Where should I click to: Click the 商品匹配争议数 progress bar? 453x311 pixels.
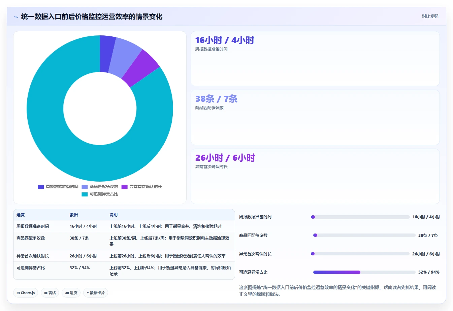pos(364,235)
